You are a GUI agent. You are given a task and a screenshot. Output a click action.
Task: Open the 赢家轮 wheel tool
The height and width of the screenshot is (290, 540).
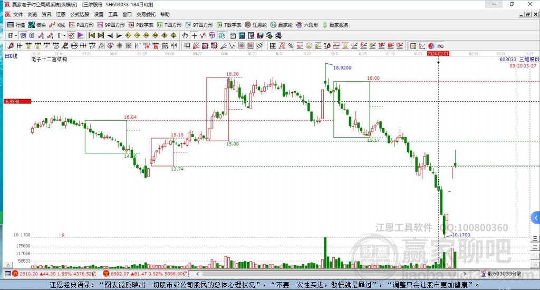coord(282,25)
